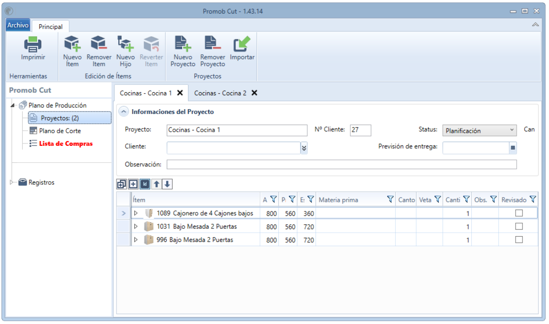Image resolution: width=549 pixels, height=324 pixels.
Task: Open Plano de Corte in tree
Action: (x=60, y=131)
